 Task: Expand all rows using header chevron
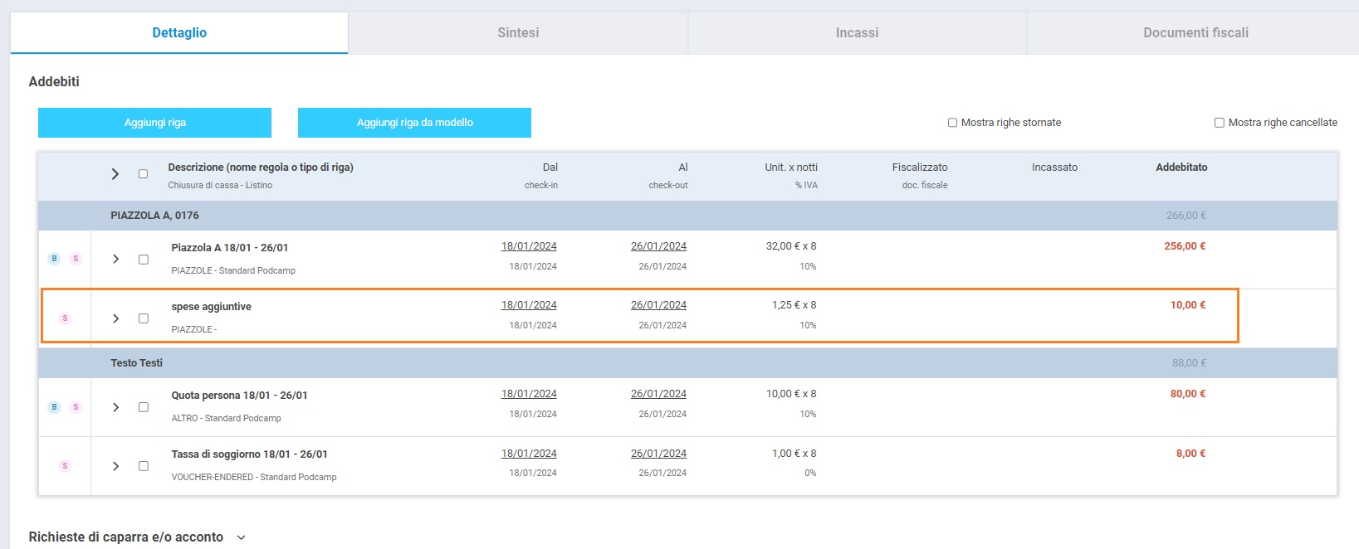point(115,174)
